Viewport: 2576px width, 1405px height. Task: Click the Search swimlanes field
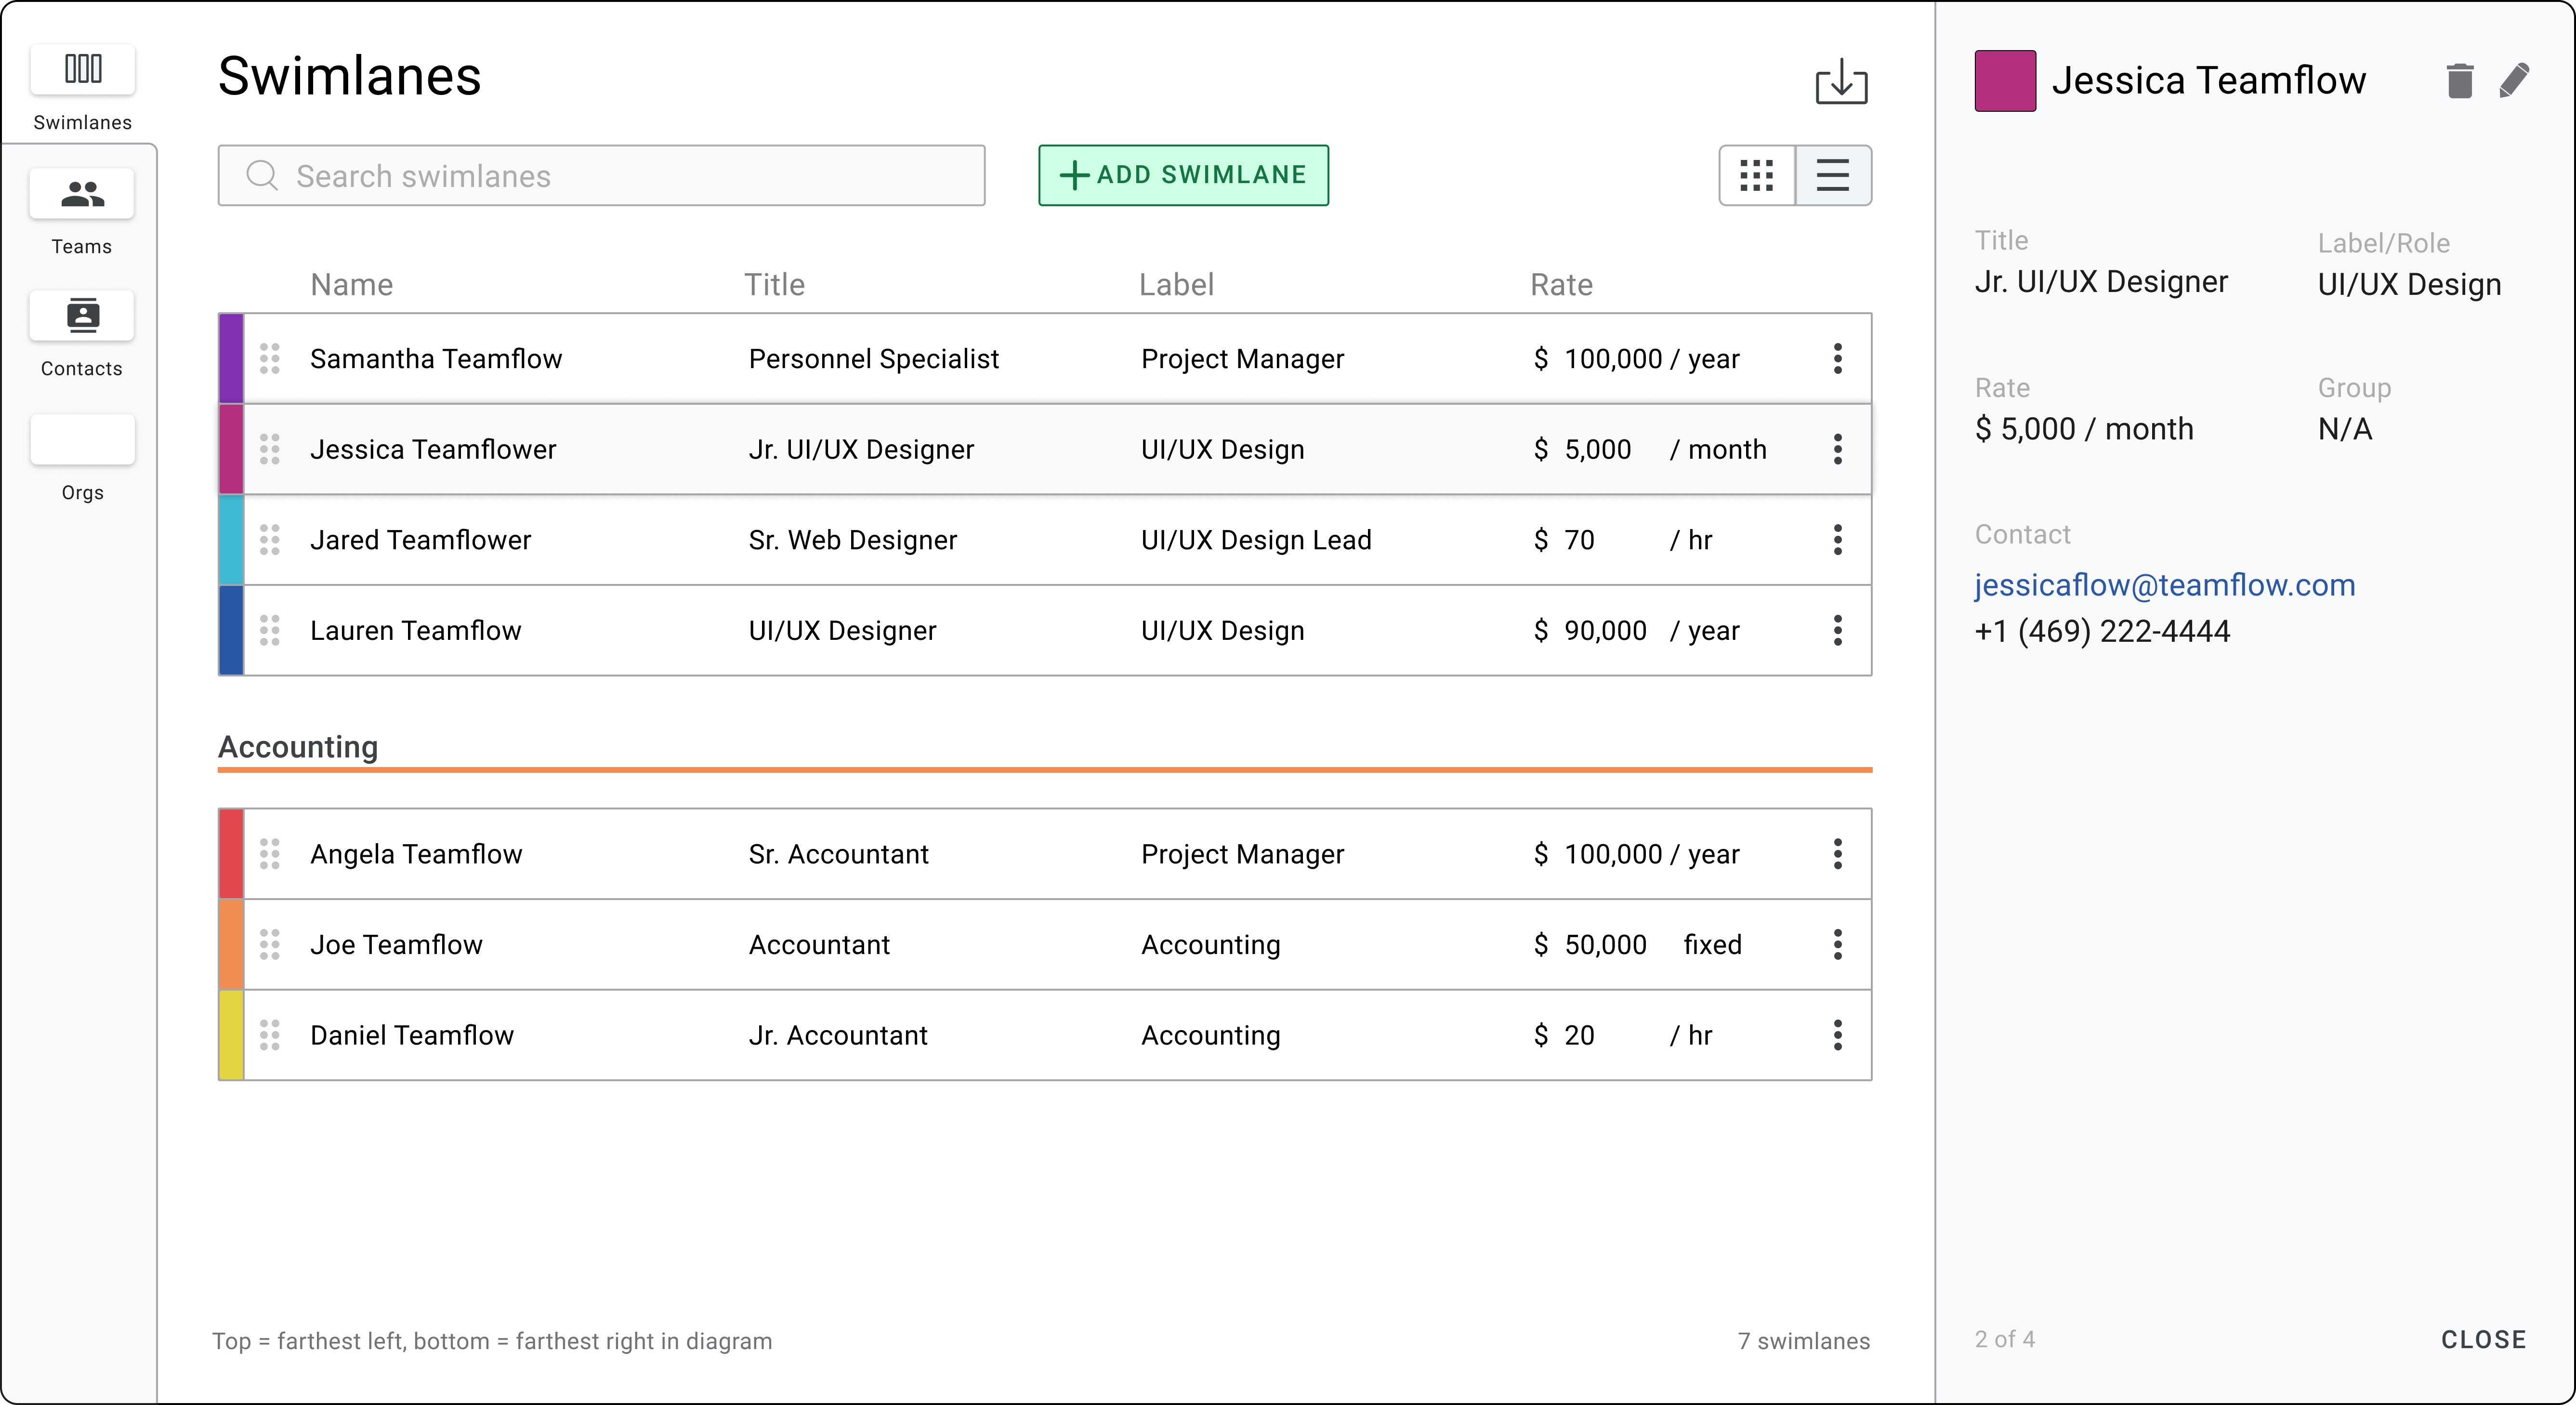(601, 176)
